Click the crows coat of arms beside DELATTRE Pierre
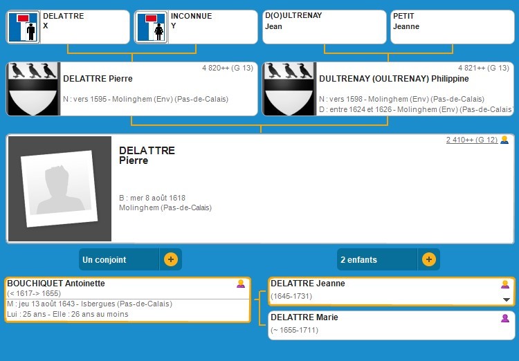The image size is (519, 361). click(x=33, y=89)
